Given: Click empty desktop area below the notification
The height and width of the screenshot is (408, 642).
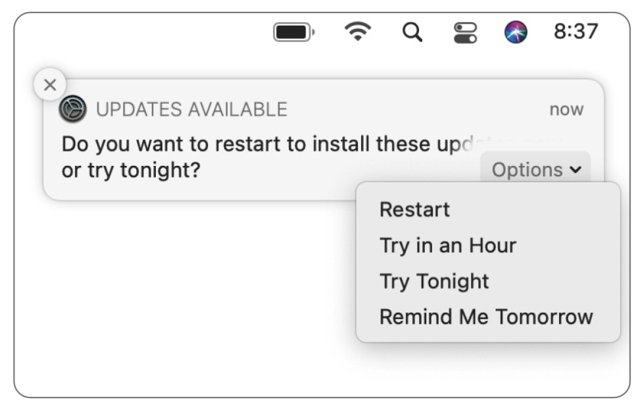Looking at the screenshot, I should pos(184,295).
